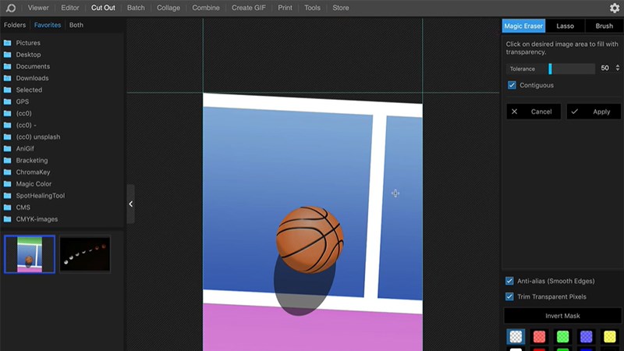The height and width of the screenshot is (351, 624).
Task: Open the CMYK-images folder
Action: (x=36, y=219)
